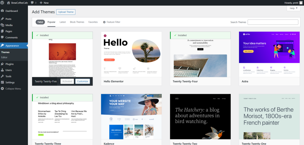Expand the Help dropdown
Screen dimensions: 304x145
[x=294, y=8]
